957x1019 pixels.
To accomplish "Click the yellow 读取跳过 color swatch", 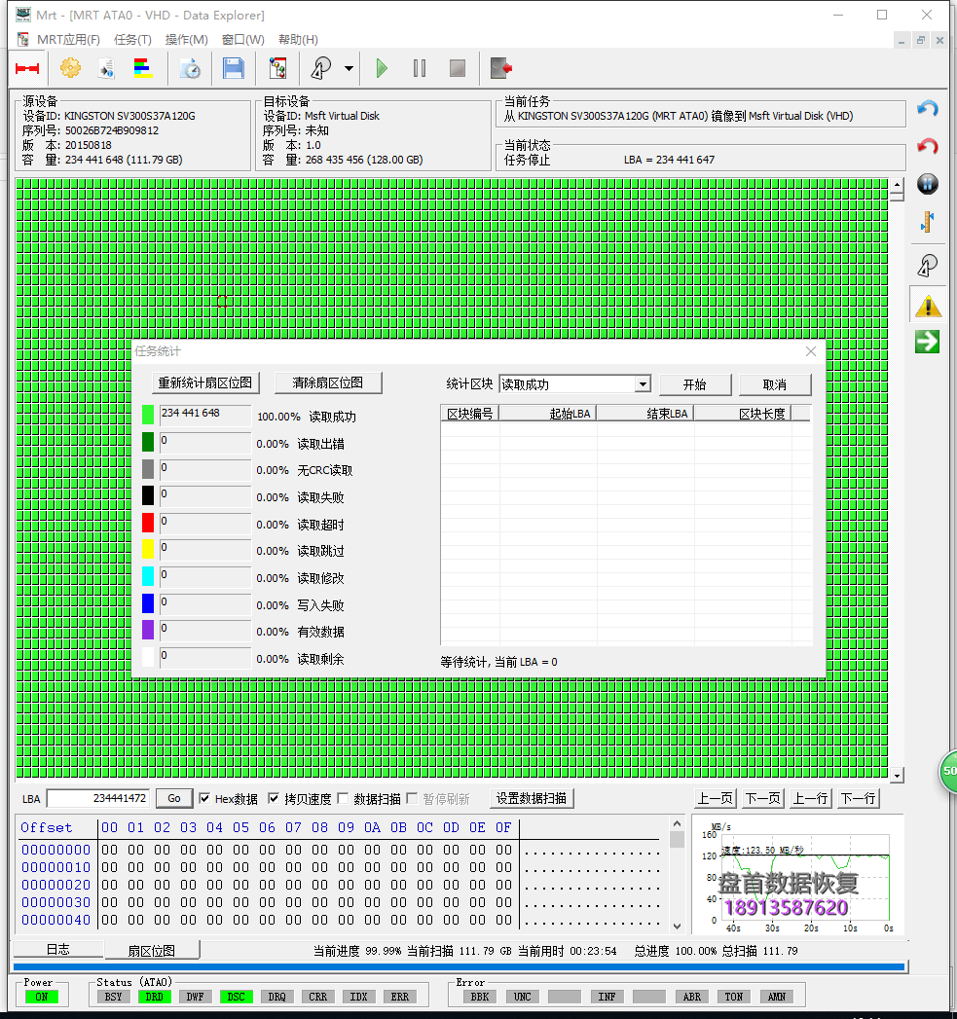I will click(x=148, y=549).
